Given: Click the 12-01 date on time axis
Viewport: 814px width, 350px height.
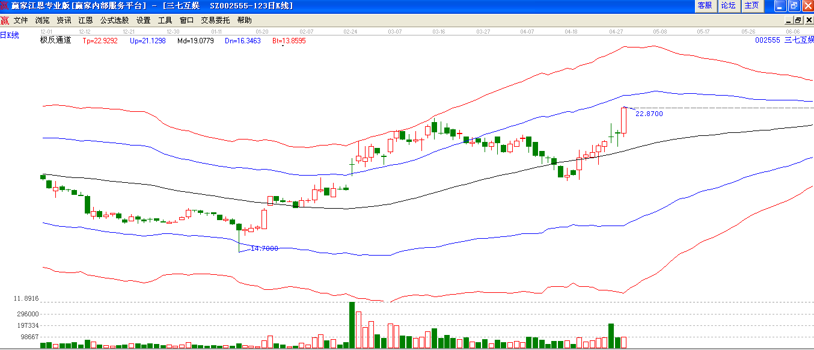Looking at the screenshot, I should pyautogui.click(x=46, y=31).
